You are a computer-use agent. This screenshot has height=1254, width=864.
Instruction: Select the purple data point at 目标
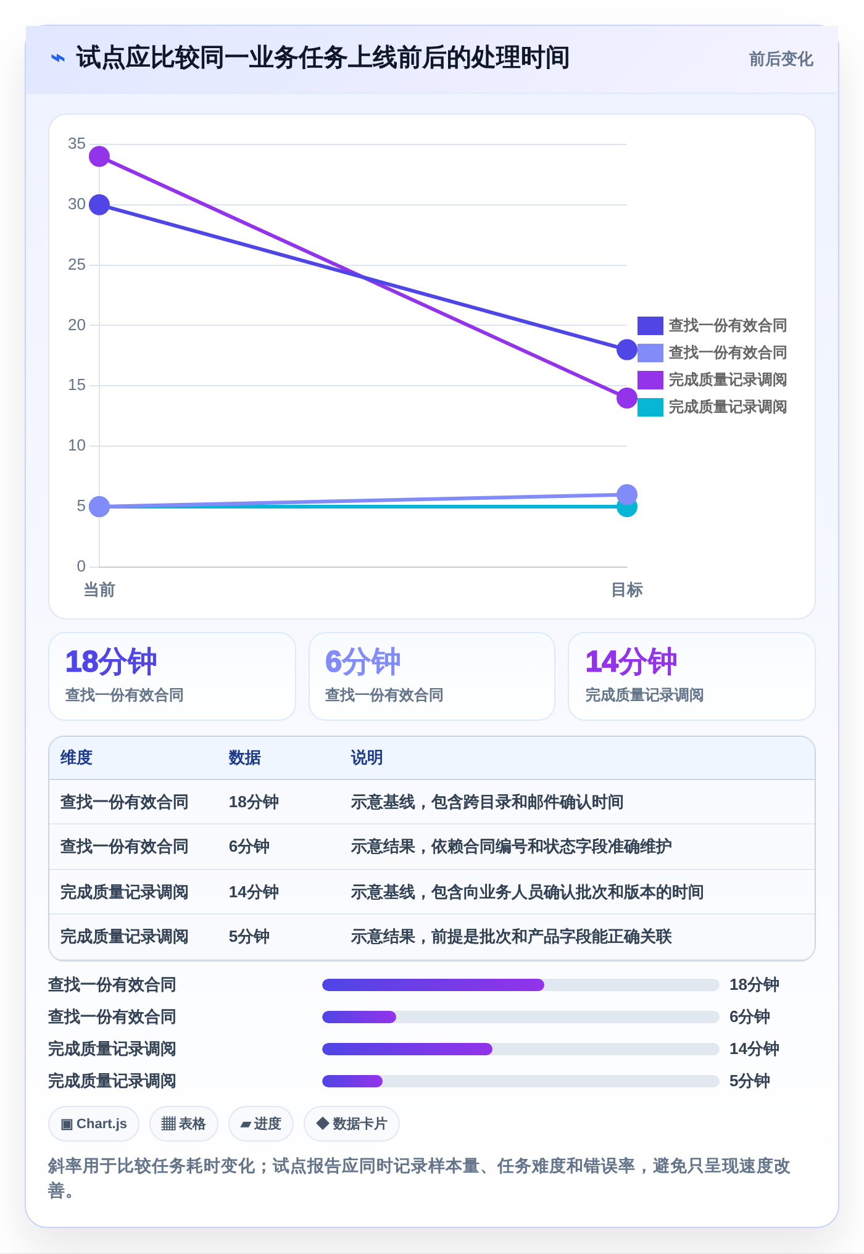[x=627, y=398]
